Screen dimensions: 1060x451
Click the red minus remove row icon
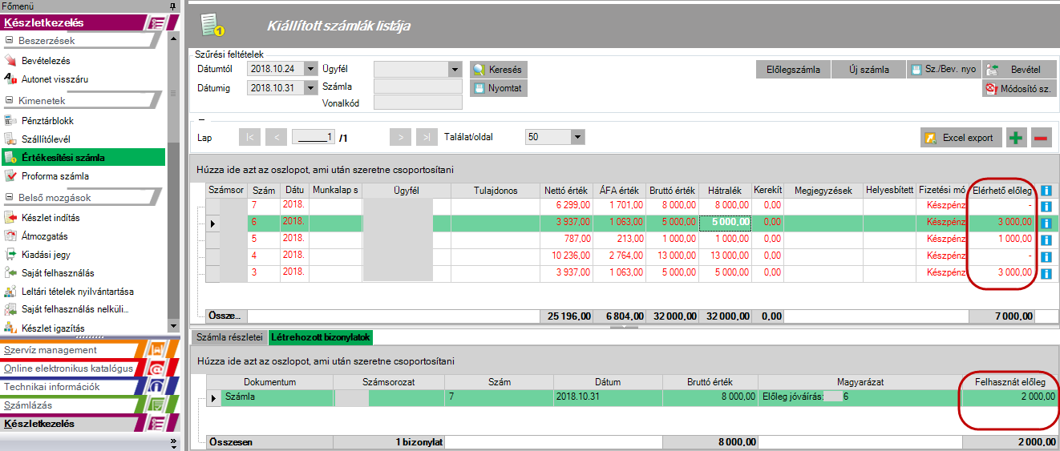click(1041, 138)
